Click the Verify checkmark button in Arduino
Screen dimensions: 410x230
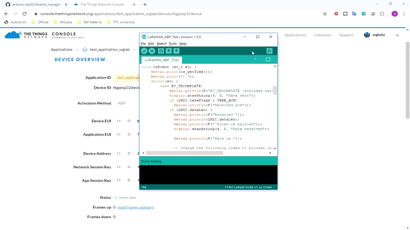144,51
